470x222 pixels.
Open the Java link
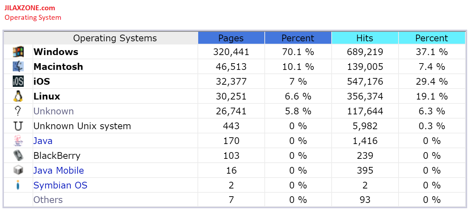43,141
